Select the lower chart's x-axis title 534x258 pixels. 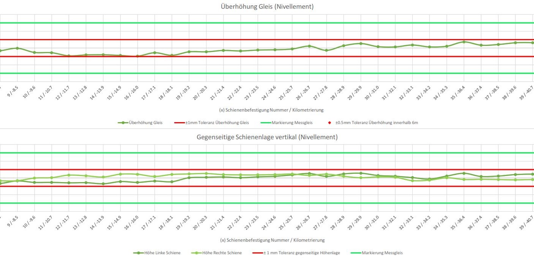(272, 240)
